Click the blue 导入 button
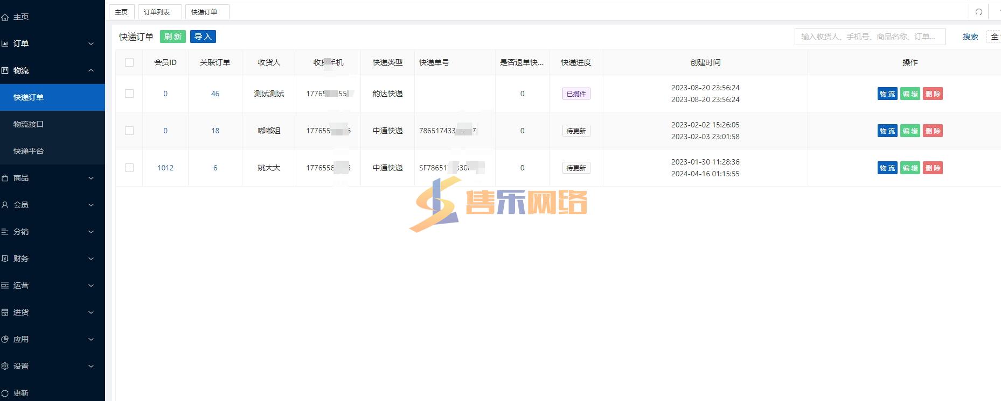This screenshot has height=401, width=1001. pos(203,37)
